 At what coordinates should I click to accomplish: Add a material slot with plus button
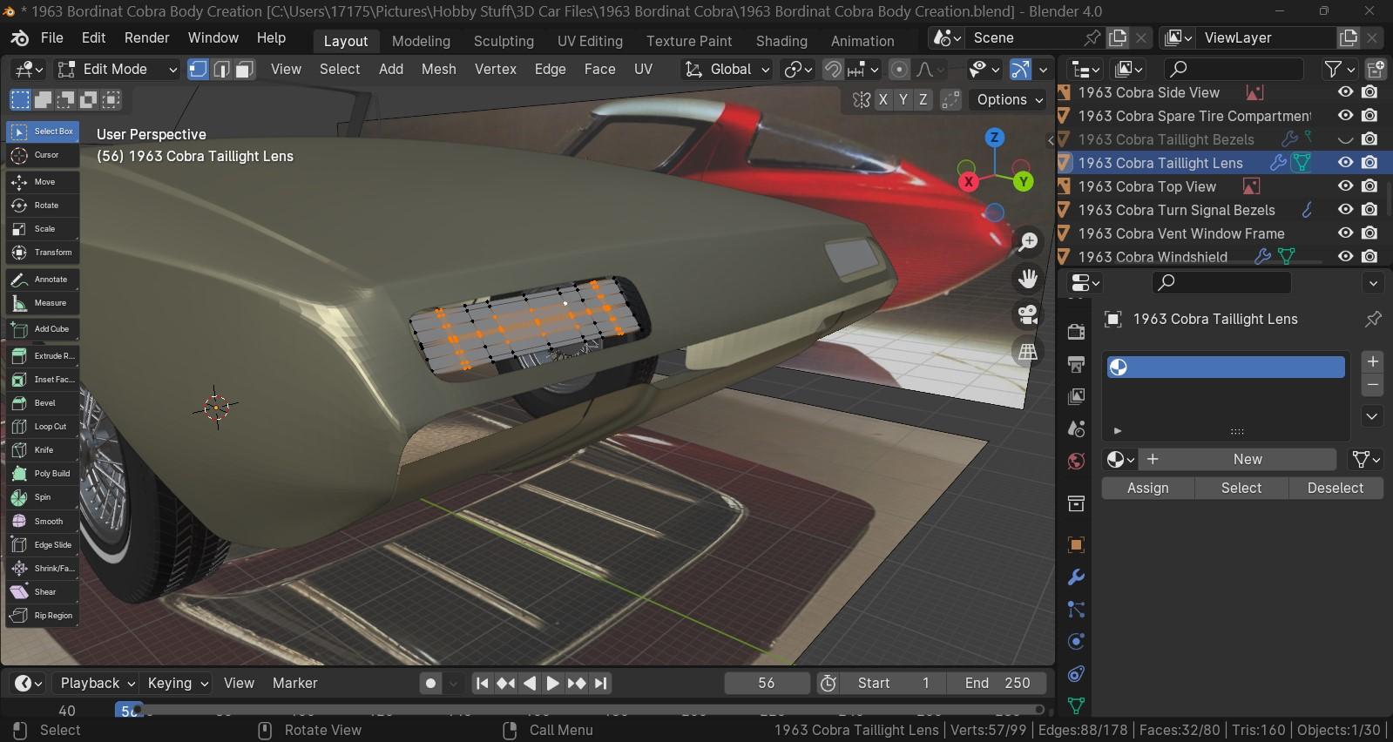(1372, 361)
